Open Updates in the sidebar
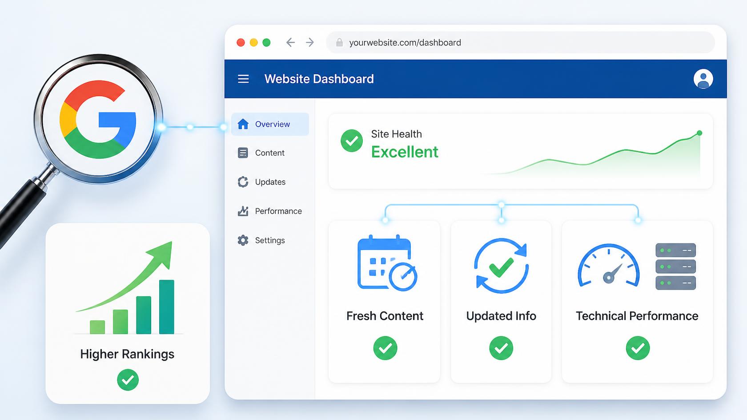The height and width of the screenshot is (420, 747). click(270, 182)
